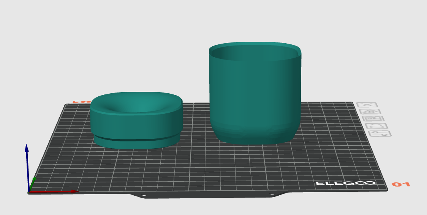The image size is (427, 215).
Task: Select the tall cup-shaped teal model
Action: click(255, 93)
